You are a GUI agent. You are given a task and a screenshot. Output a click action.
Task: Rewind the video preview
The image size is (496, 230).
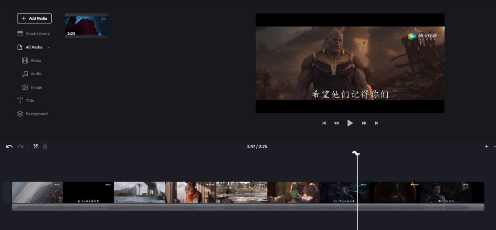(336, 123)
